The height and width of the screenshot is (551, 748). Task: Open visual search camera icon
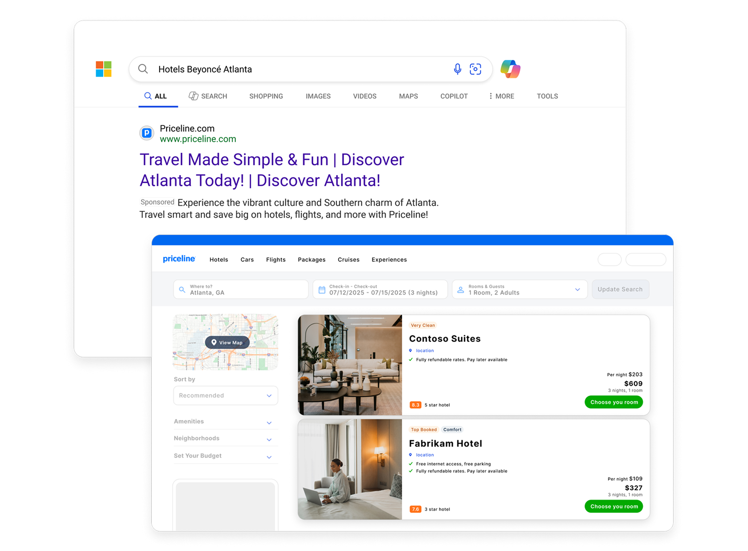coord(475,69)
